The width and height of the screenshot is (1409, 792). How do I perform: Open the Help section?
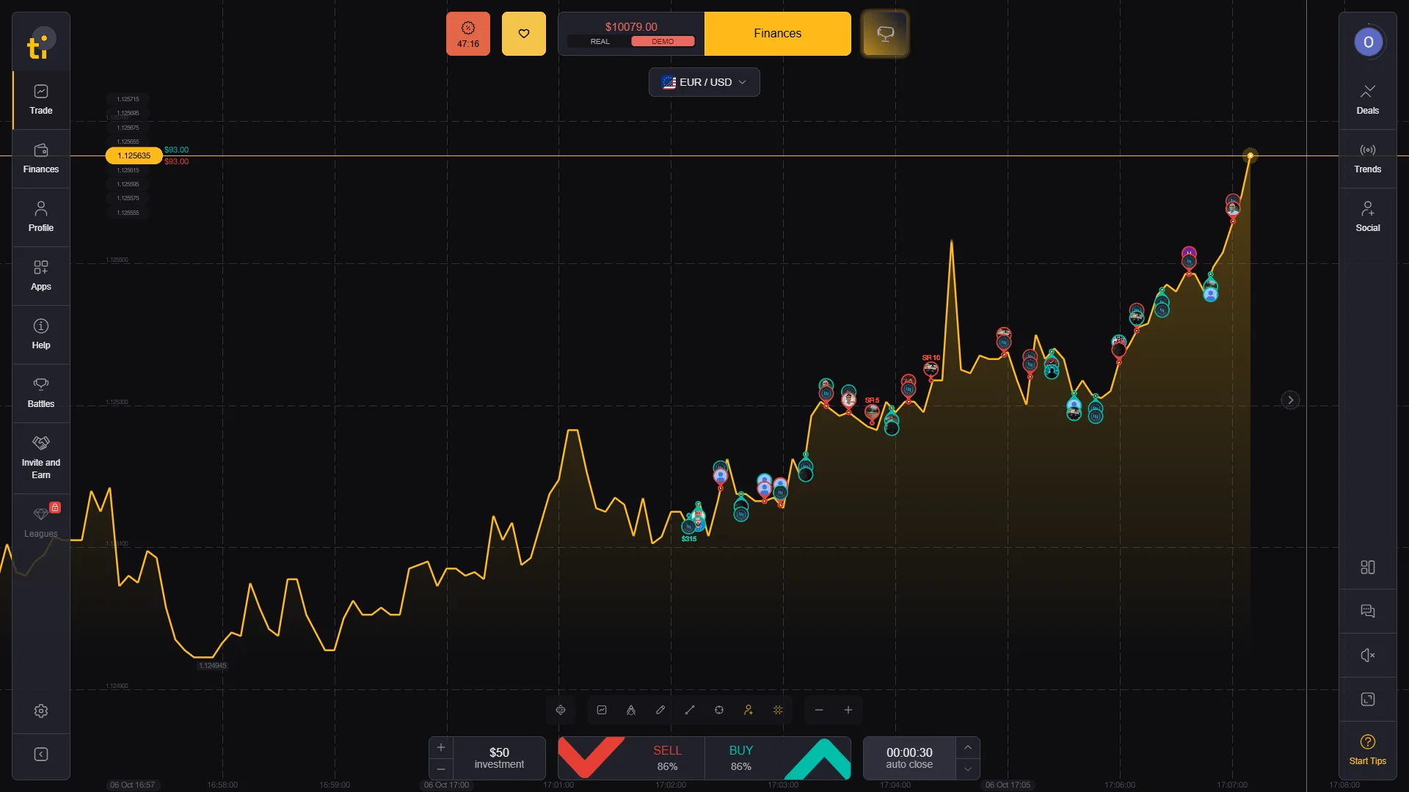pyautogui.click(x=41, y=334)
